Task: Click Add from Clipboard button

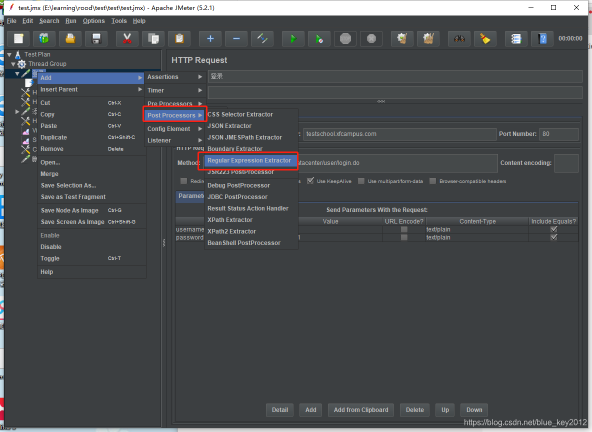Action: coord(361,409)
